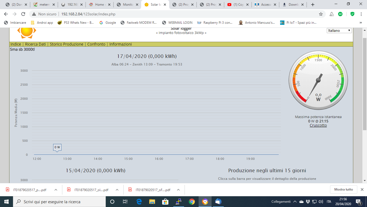Screen dimensions: 367x207
Task: Open the Indice menu item
Action: click(x=16, y=44)
